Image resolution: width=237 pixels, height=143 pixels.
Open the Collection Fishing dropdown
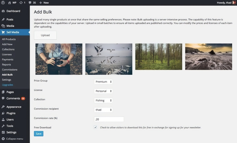[103, 100]
